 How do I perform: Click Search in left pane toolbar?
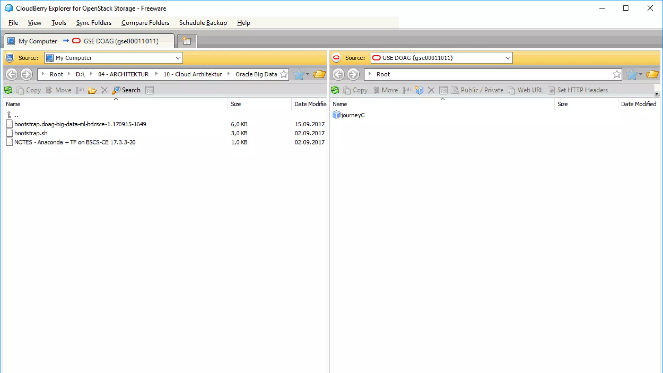(x=127, y=90)
